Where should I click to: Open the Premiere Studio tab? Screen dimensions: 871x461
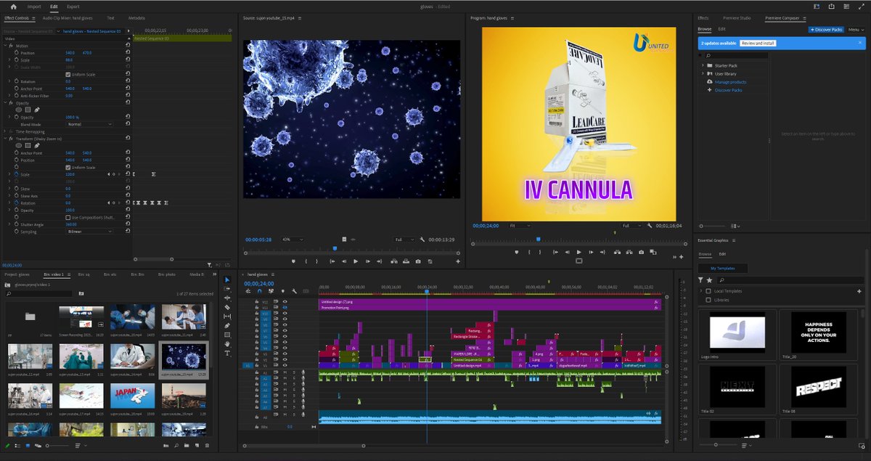tap(737, 17)
